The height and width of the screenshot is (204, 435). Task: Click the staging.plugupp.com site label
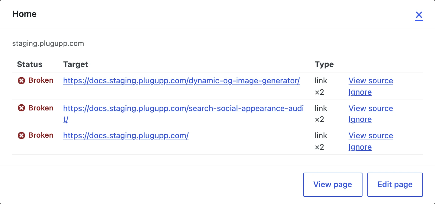(48, 43)
